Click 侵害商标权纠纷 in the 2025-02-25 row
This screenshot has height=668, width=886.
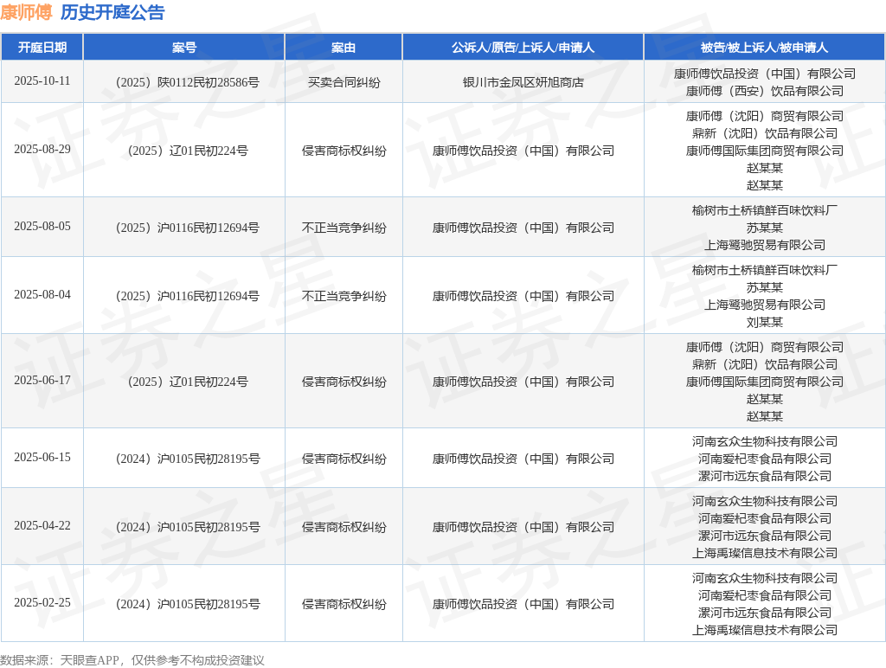point(343,604)
